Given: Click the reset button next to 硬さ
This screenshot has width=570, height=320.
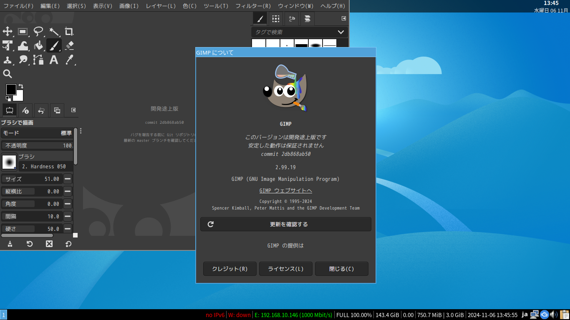Looking at the screenshot, I should pyautogui.click(x=68, y=229).
